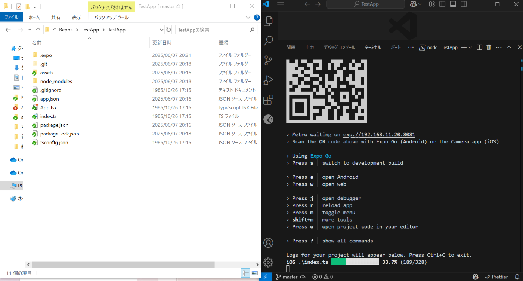Open Copilot status icon in status bar
Screen dimensions: 523x281
(x=476, y=277)
